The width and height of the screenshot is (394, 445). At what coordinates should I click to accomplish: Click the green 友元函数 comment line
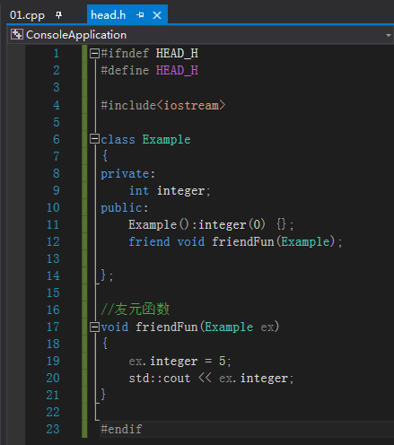136,310
